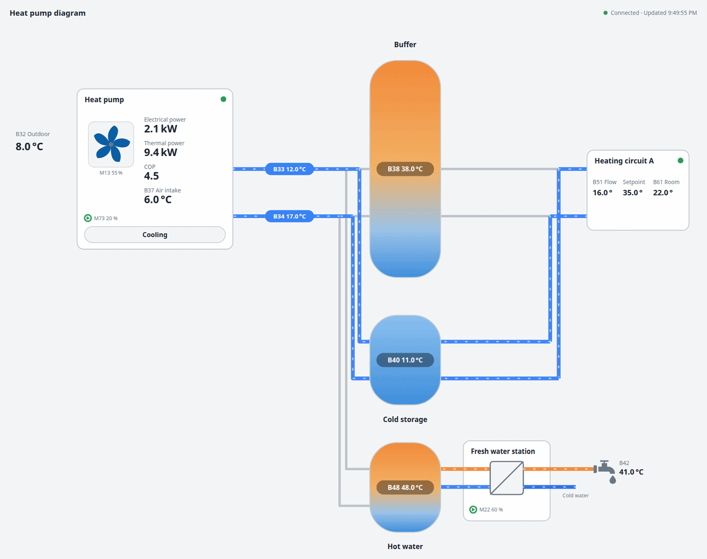Click the Buffer tank label

click(405, 44)
